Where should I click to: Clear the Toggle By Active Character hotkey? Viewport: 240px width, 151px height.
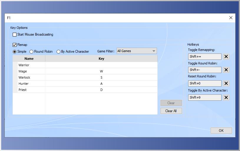pyautogui.click(x=226, y=97)
